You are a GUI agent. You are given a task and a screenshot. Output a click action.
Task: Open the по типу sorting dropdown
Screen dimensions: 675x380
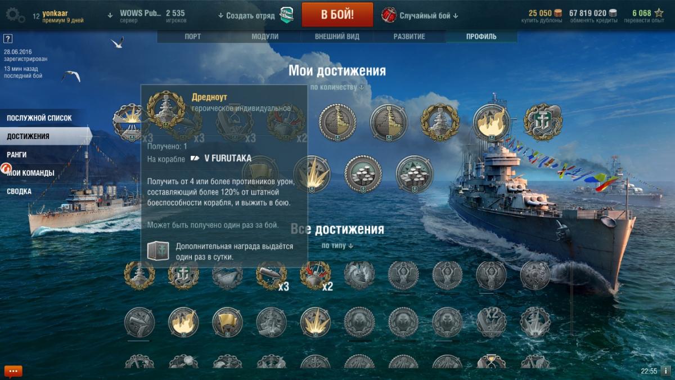click(x=337, y=246)
